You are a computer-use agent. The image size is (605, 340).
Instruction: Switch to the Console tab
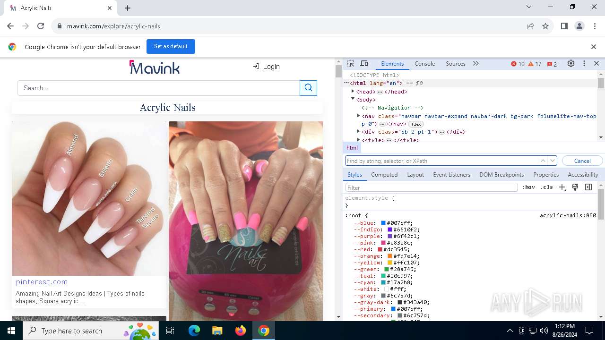(x=424, y=64)
